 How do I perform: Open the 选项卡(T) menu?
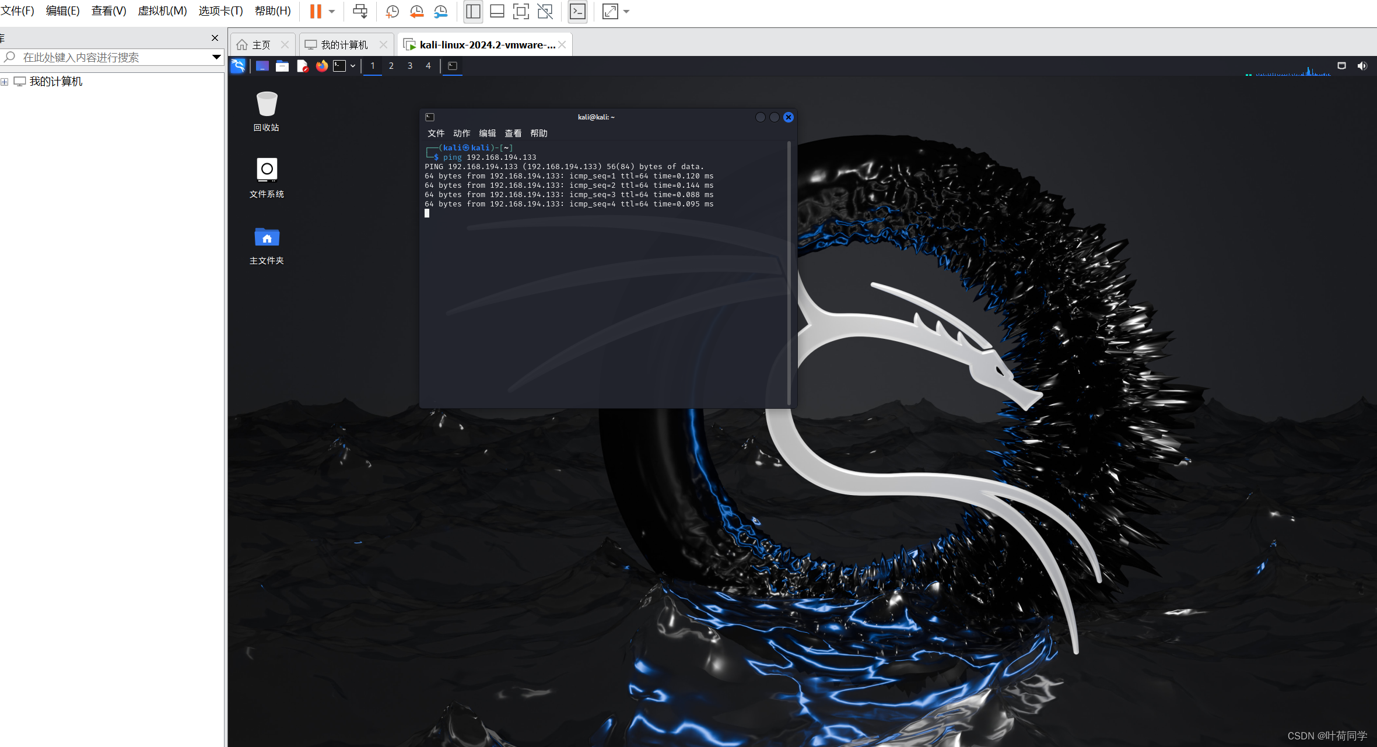[220, 11]
